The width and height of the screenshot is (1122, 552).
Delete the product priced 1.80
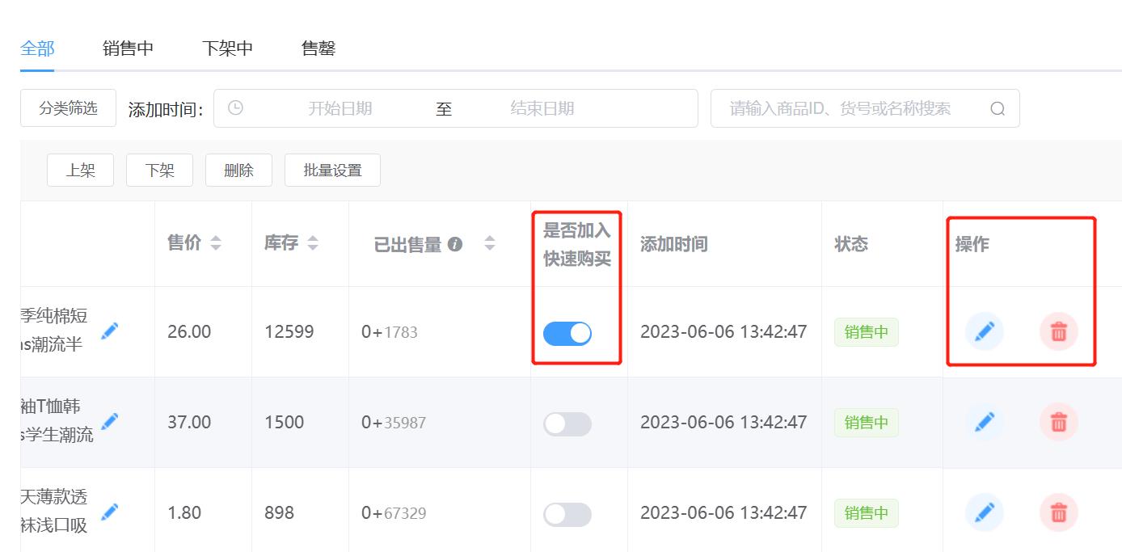(x=1058, y=512)
